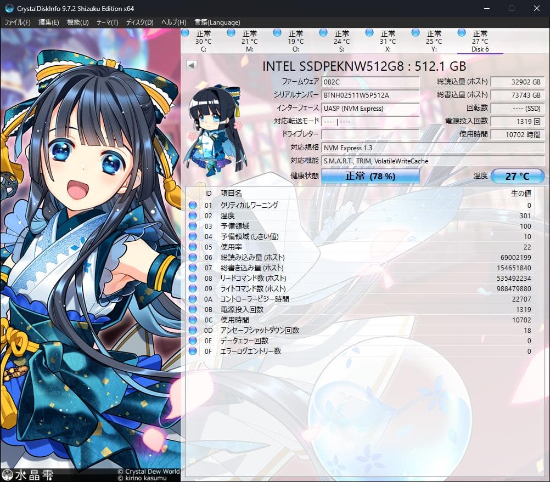Click the インターフェース field UASP (NVM Express)
The height and width of the screenshot is (482, 550).
(371, 108)
